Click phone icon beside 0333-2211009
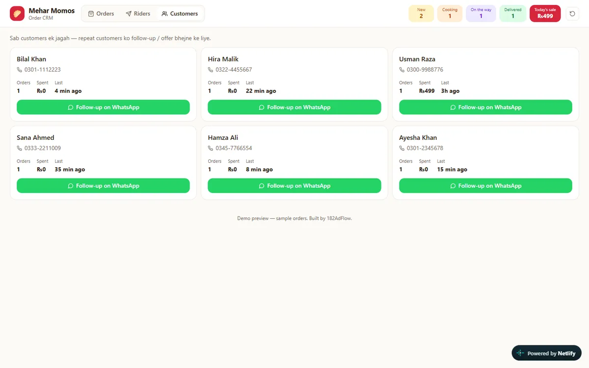 tap(20, 148)
